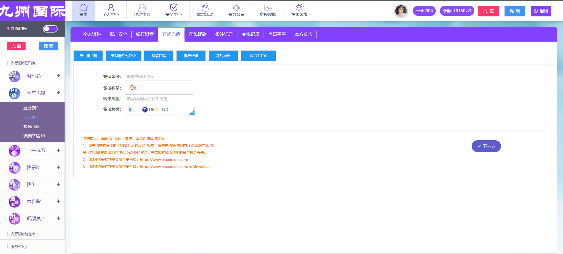The width and height of the screenshot is (563, 254).
Task: Click the 下一步 next step button
Action: tap(486, 146)
